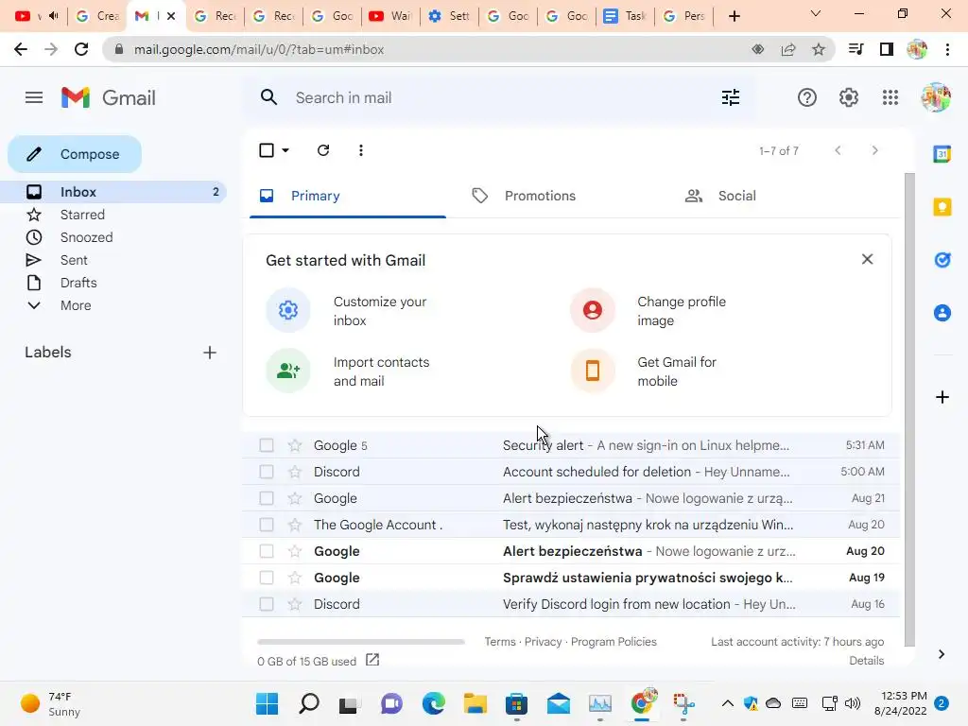Click the inbox vertical scrollbar
Image resolution: width=968 pixels, height=726 pixels.
click(909, 410)
